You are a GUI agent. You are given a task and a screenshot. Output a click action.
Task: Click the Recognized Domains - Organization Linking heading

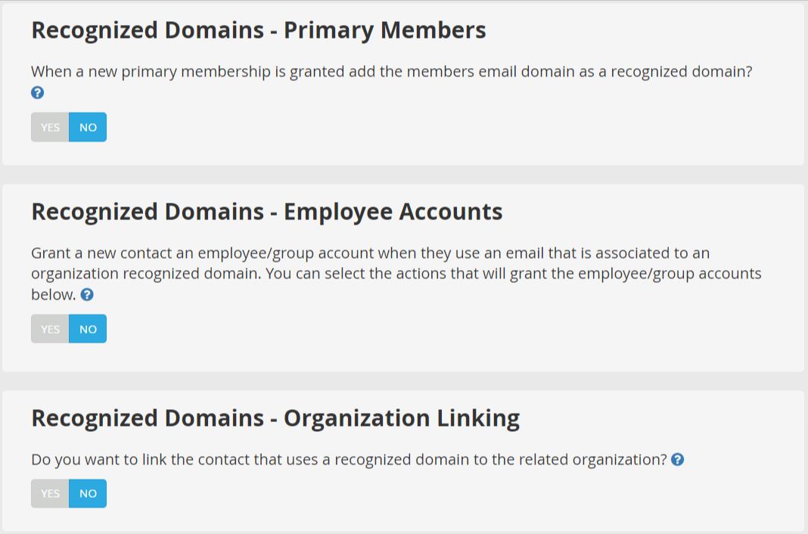pos(275,418)
